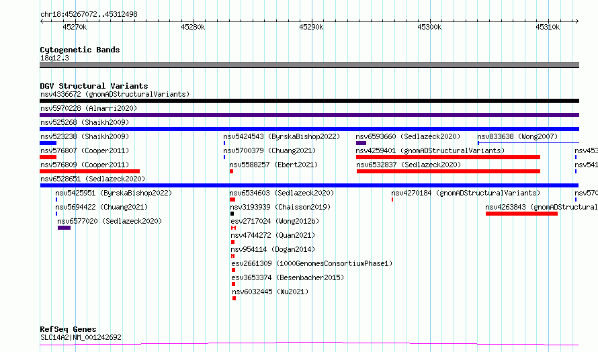The height and width of the screenshot is (352, 598).
Task: Click the 18q12.3 band label
Action: [x=54, y=58]
